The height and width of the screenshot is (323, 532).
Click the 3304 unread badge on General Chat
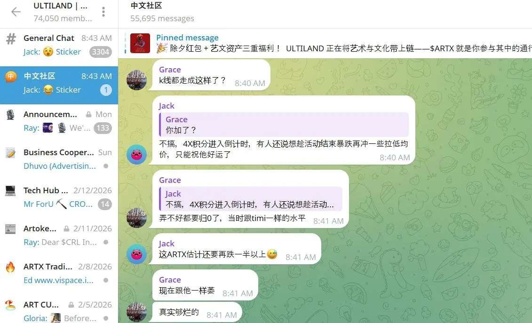[x=101, y=52]
